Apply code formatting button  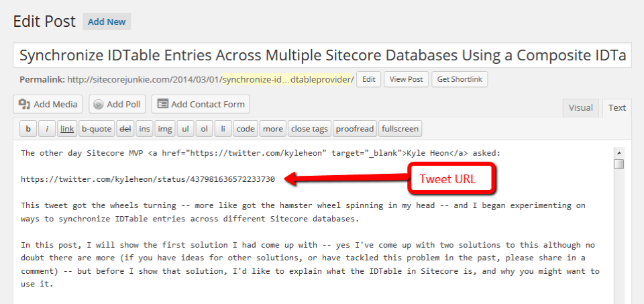[x=246, y=128]
